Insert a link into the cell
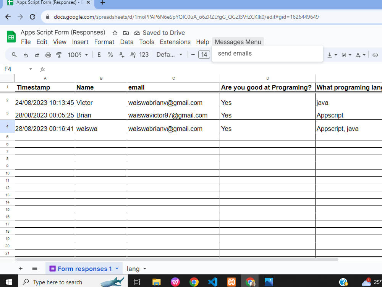382x287 pixels. (x=376, y=54)
